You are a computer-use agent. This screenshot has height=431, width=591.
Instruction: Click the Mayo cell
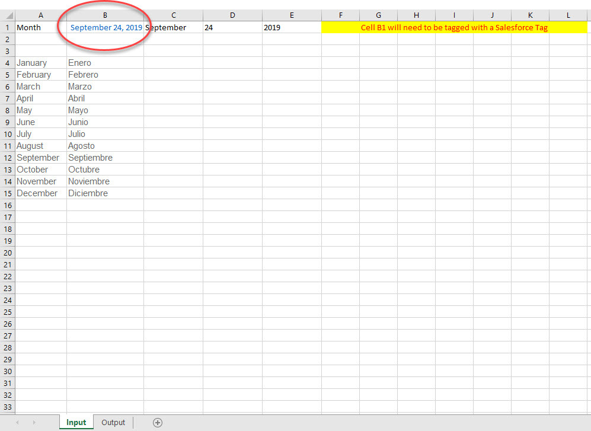pyautogui.click(x=105, y=110)
